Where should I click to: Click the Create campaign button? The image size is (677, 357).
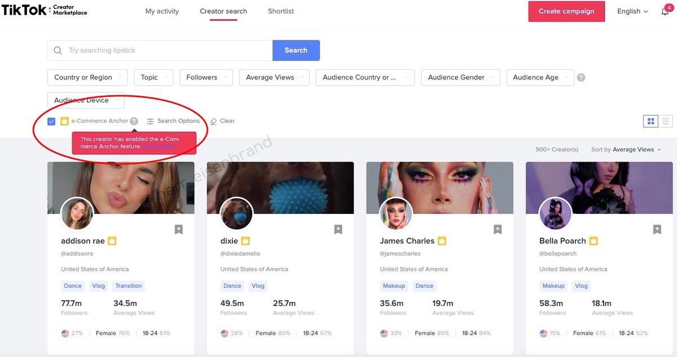tap(566, 11)
